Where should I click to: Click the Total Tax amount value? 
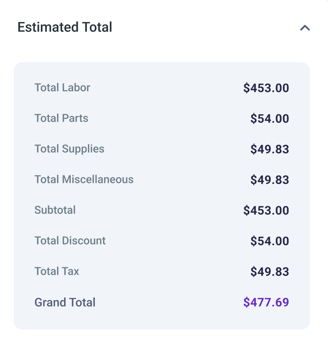pos(269,272)
